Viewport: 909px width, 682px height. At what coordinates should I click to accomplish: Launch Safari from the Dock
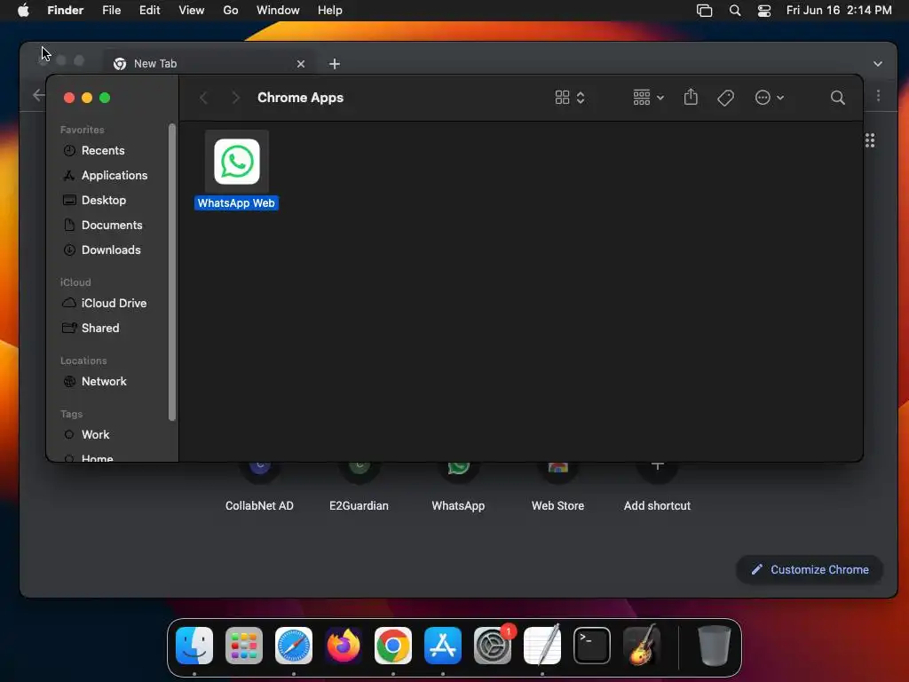(x=293, y=646)
